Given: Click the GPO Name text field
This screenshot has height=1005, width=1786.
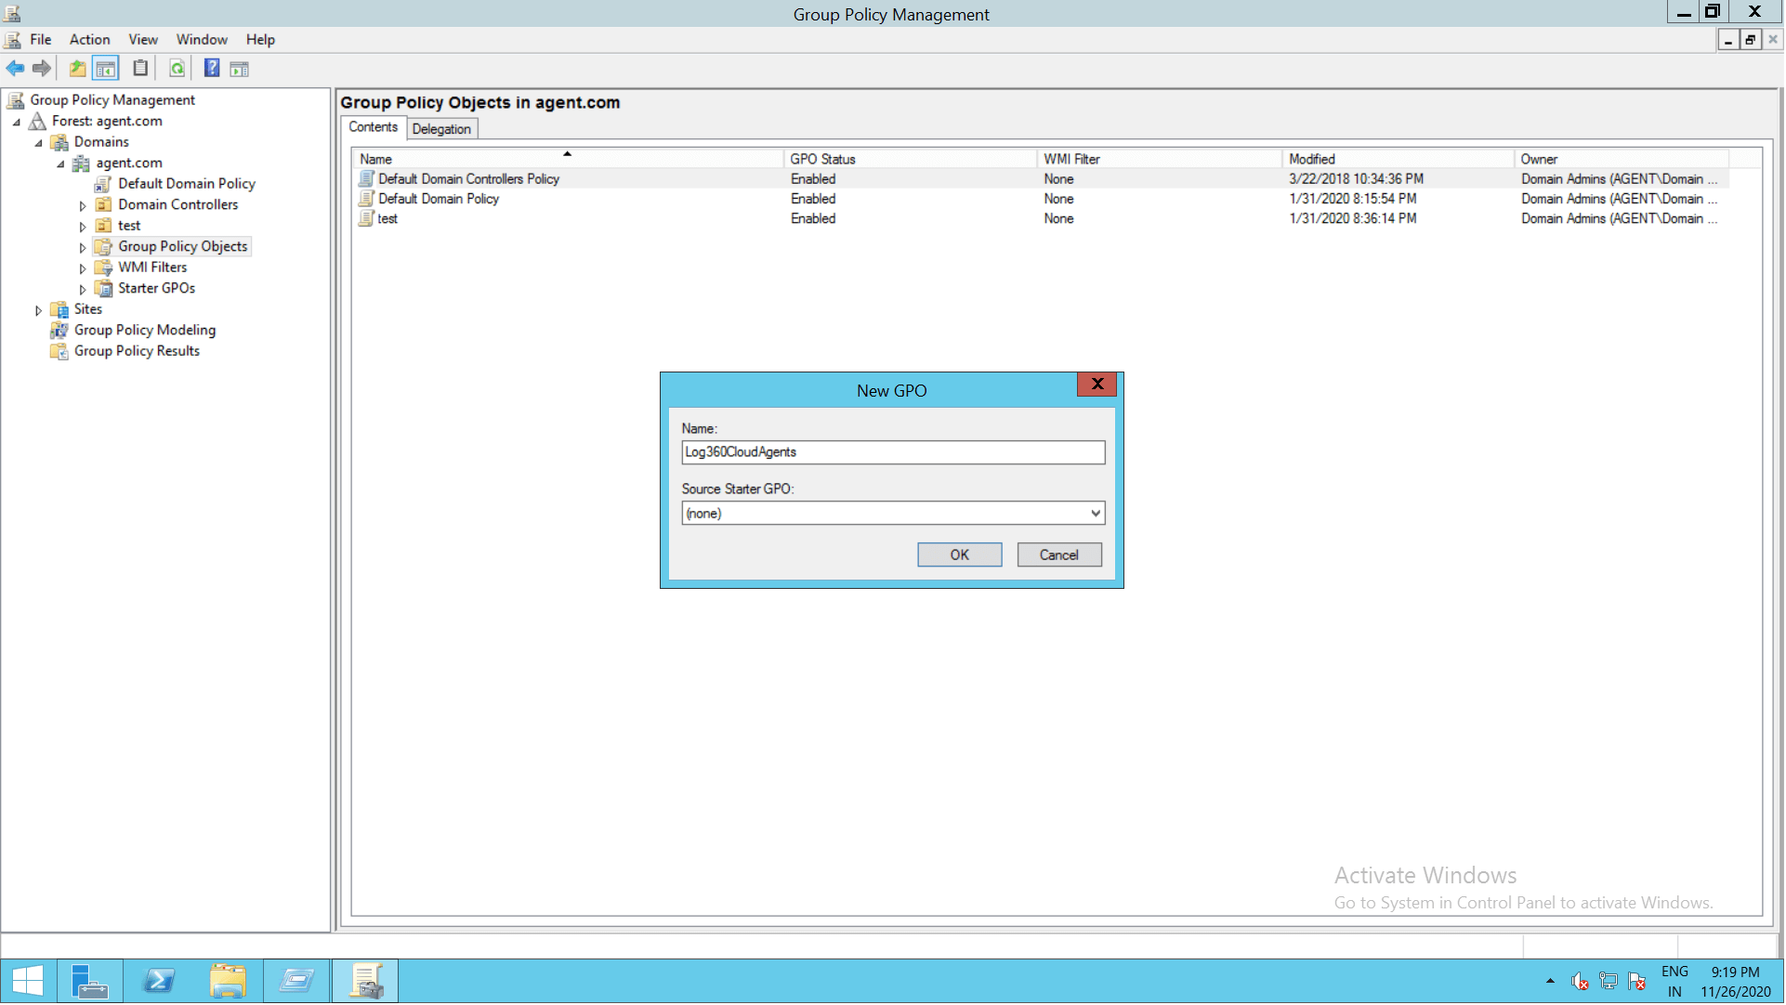Looking at the screenshot, I should [x=892, y=452].
